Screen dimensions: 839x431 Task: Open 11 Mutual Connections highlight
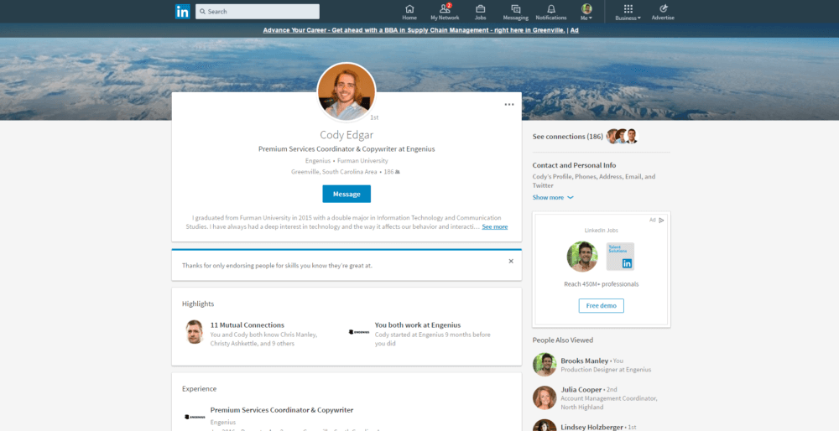click(248, 325)
